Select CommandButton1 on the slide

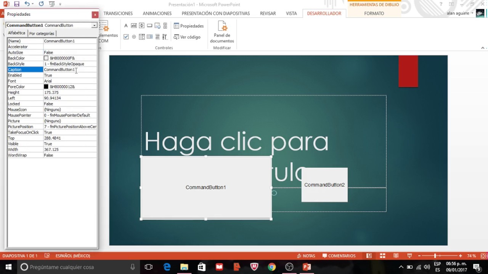[206, 188]
